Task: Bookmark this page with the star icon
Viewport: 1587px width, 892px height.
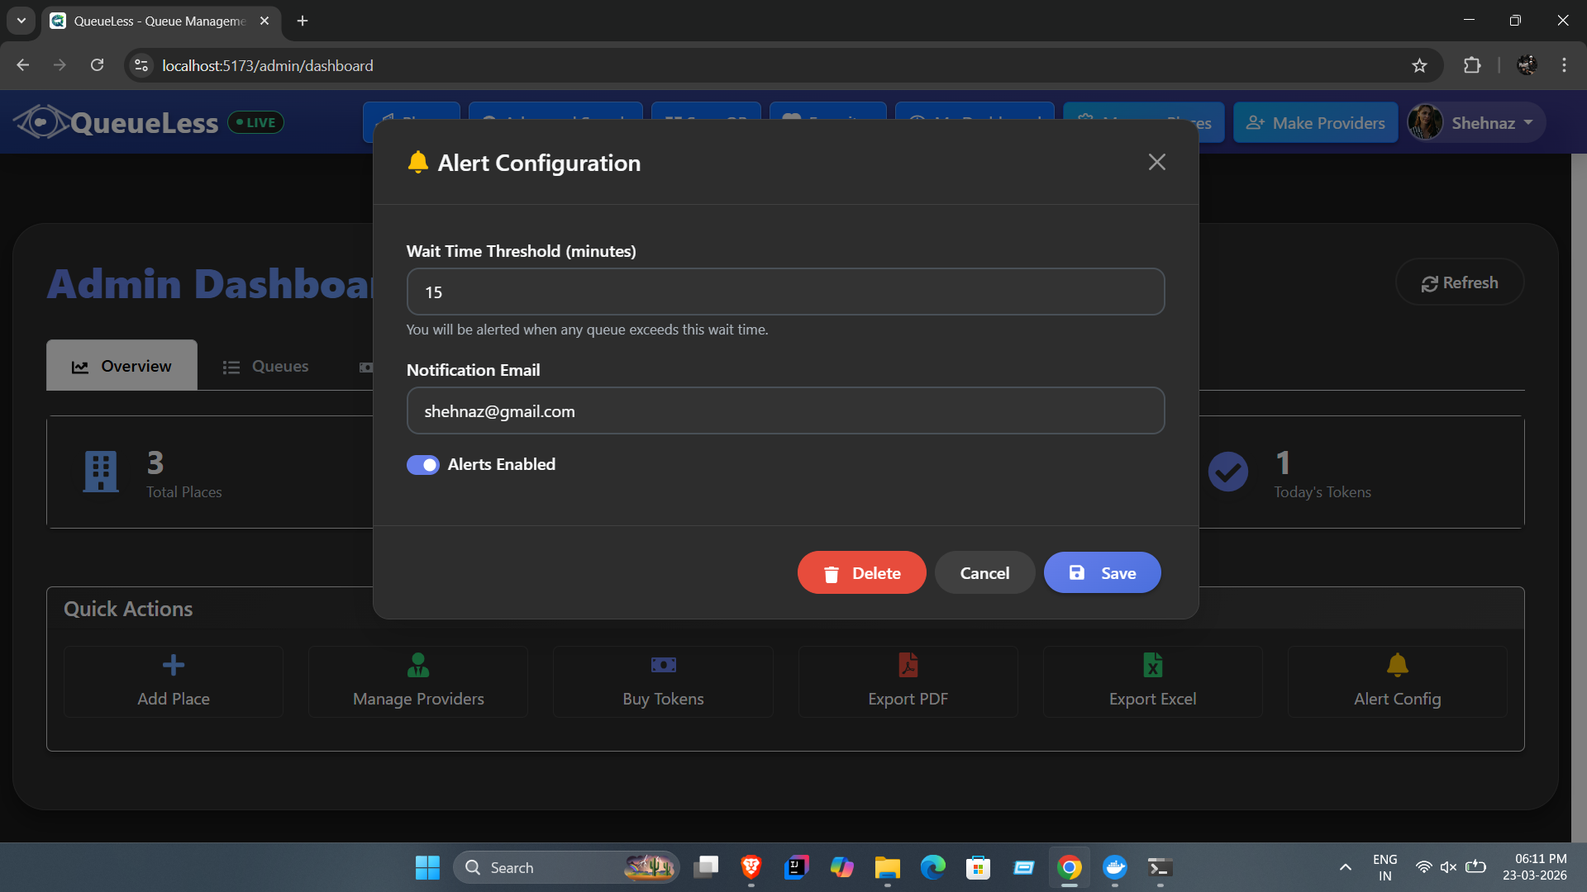Action: pos(1419,65)
